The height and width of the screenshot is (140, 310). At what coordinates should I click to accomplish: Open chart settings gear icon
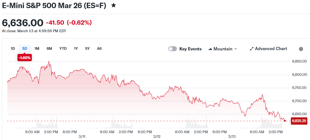click(301, 49)
